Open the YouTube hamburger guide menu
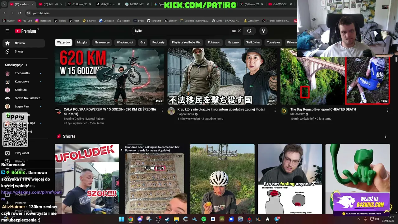Image resolution: width=398 pixels, height=224 pixels. coord(7,31)
